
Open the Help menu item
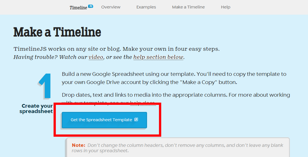point(226,7)
